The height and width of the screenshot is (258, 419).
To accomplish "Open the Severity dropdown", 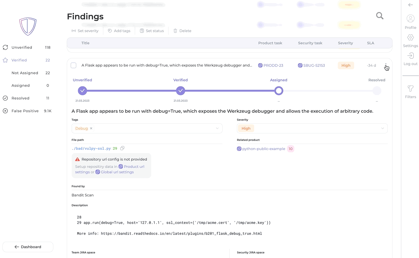I will tap(382, 128).
